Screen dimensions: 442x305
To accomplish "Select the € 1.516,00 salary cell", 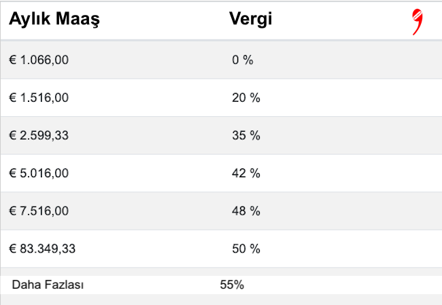I will click(x=39, y=98).
